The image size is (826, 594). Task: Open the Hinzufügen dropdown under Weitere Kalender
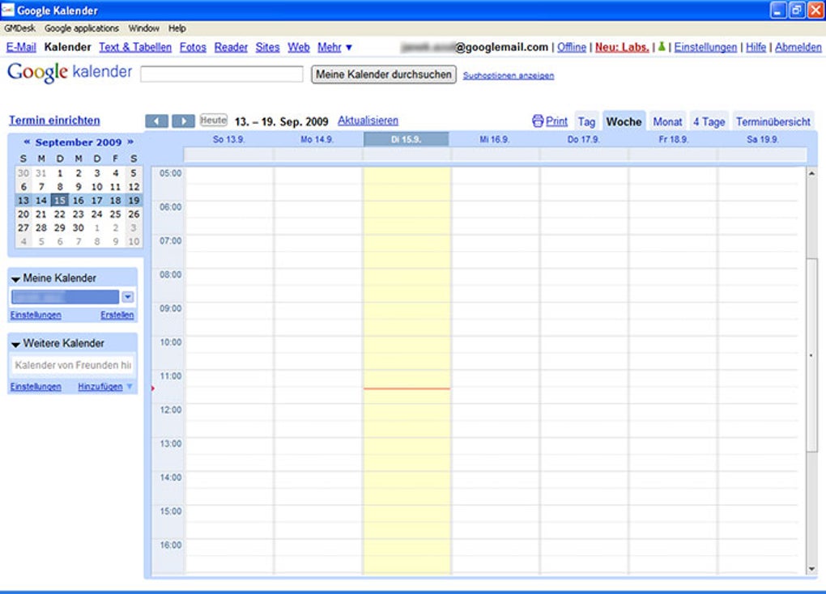pos(130,386)
